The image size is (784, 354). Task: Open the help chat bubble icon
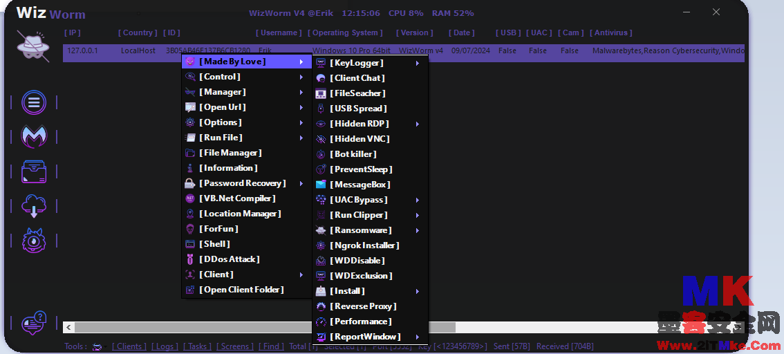pyautogui.click(x=33, y=322)
